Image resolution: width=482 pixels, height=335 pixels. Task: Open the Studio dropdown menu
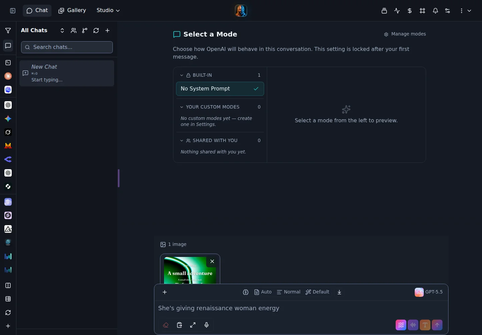pos(108,10)
